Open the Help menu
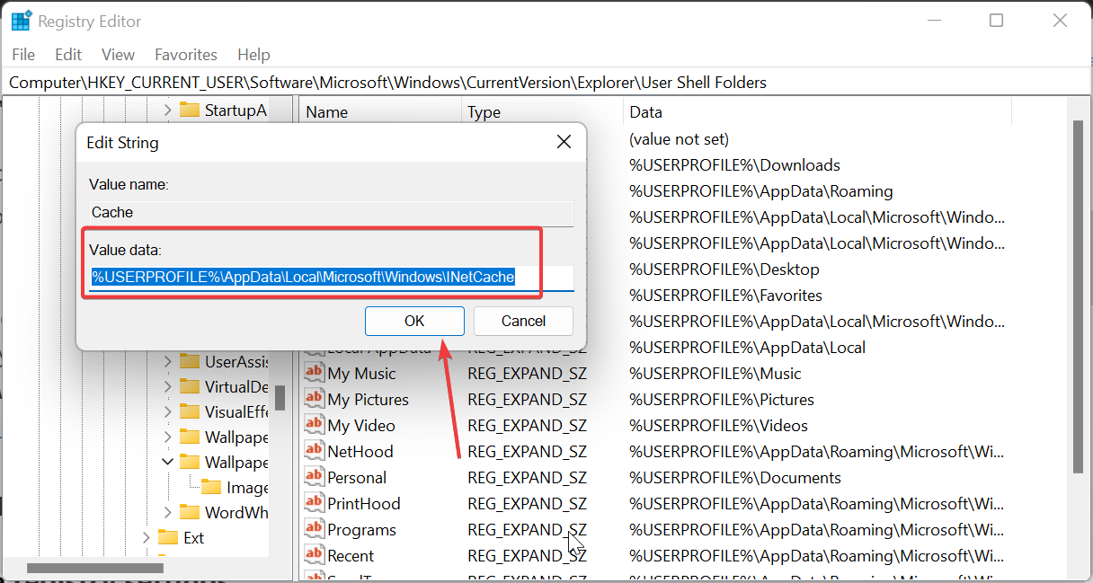The image size is (1093, 583). pos(253,55)
